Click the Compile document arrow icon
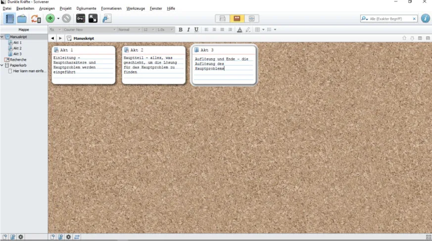 [106, 18]
